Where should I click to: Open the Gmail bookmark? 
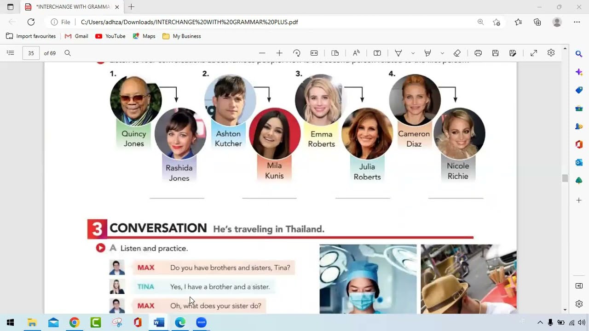tap(76, 36)
